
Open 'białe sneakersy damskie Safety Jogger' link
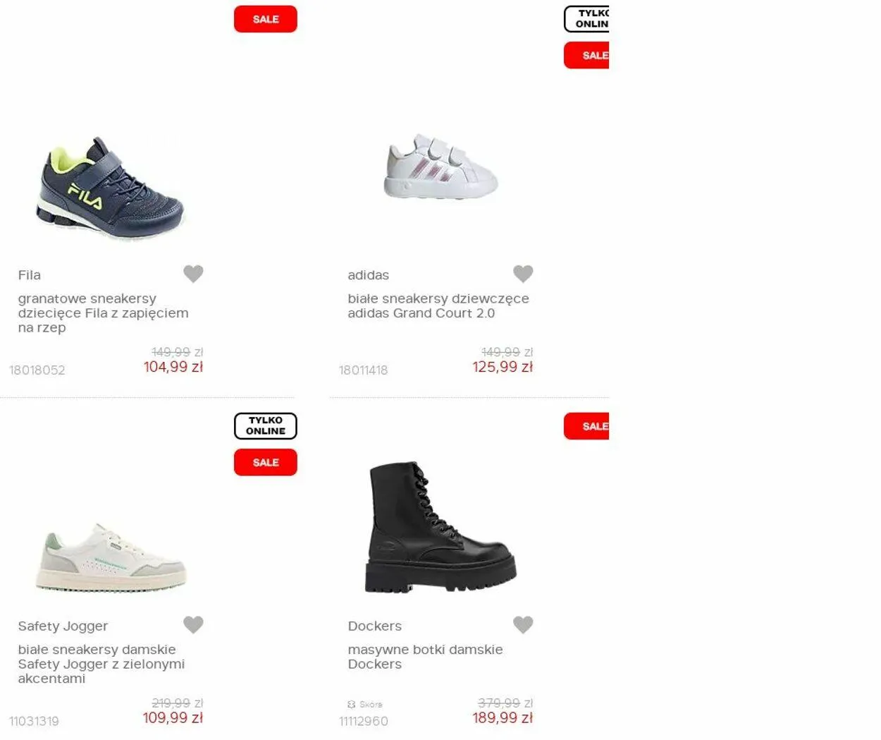pos(101,664)
